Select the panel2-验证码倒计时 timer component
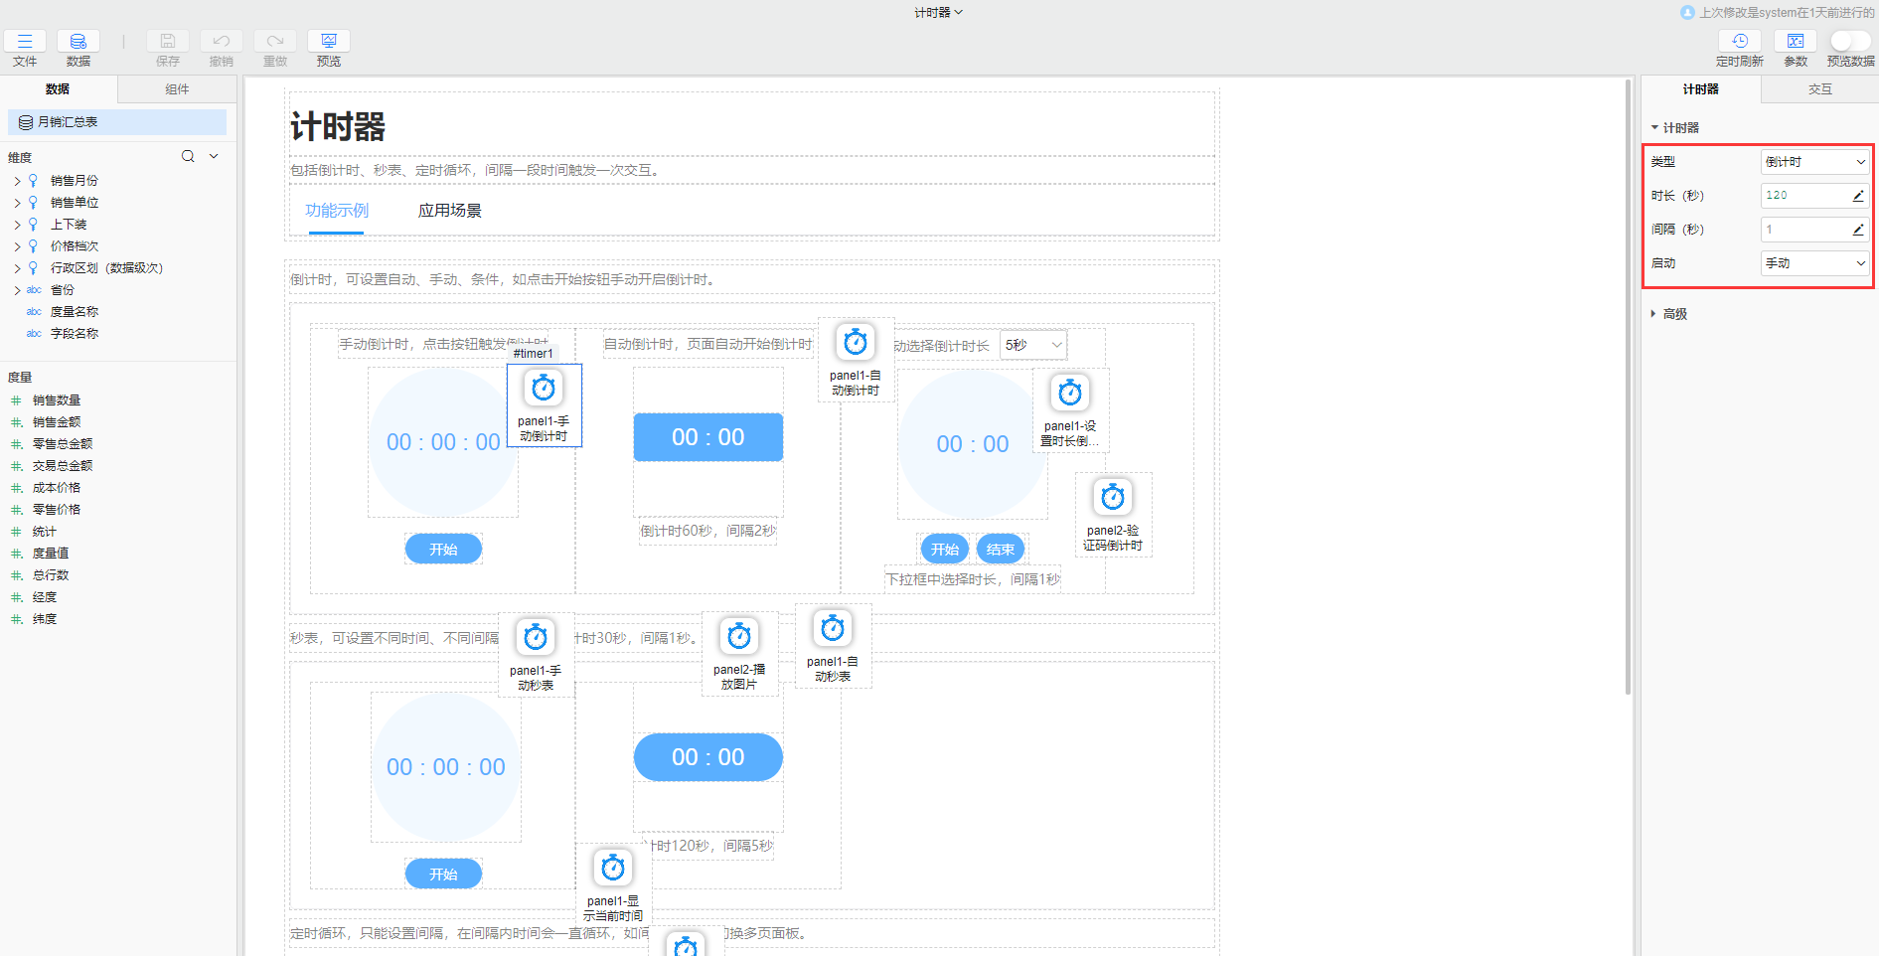 tap(1113, 497)
